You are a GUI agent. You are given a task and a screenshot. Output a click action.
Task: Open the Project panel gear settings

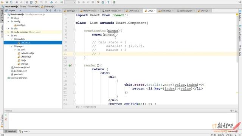56,11
